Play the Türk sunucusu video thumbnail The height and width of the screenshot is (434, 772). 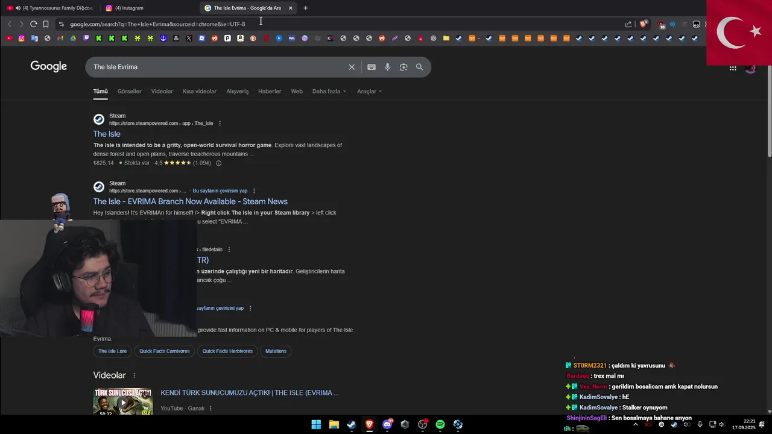pos(123,401)
